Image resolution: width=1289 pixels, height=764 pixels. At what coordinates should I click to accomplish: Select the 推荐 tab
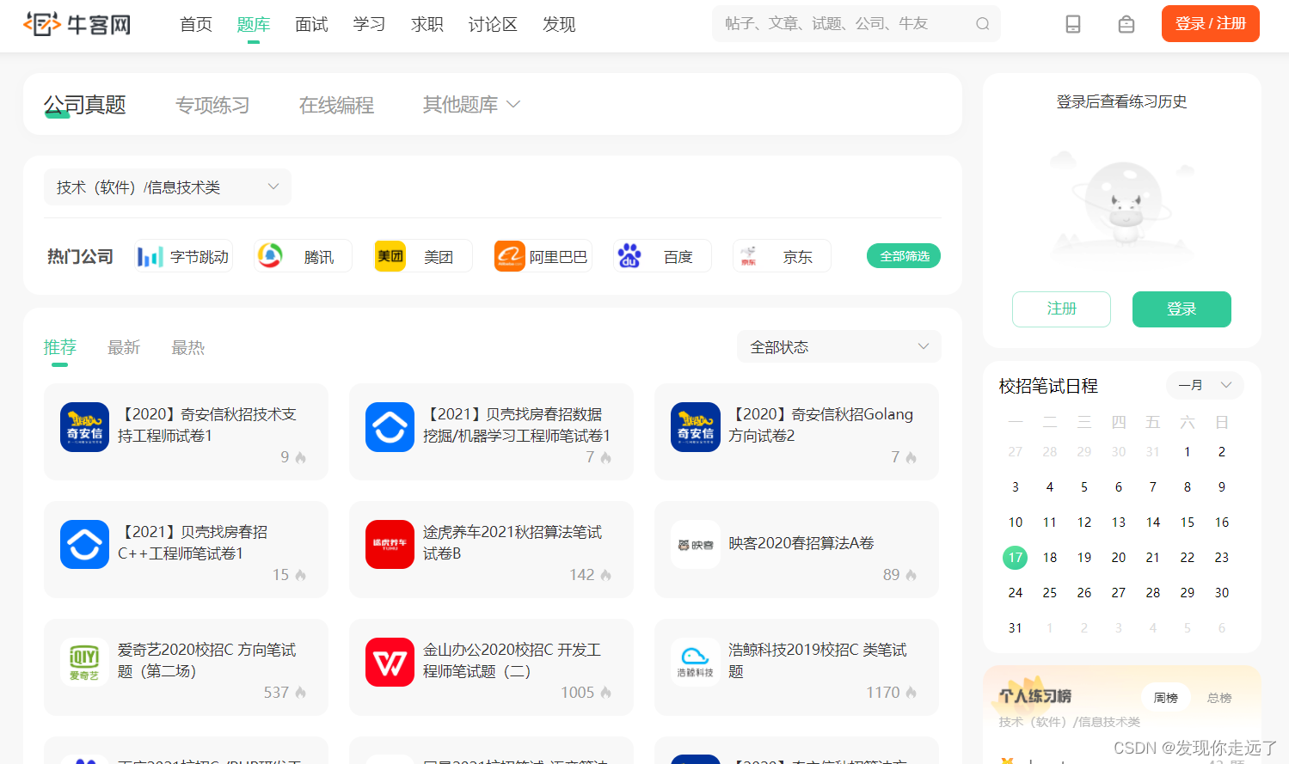click(60, 347)
